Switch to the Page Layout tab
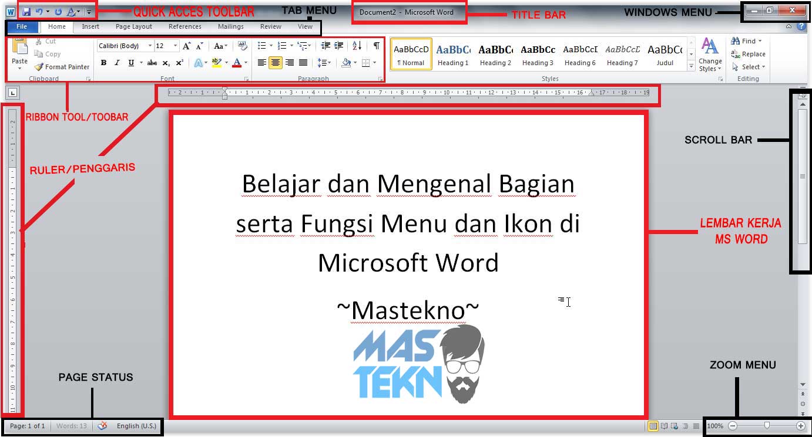This screenshot has width=812, height=437. 134,26
